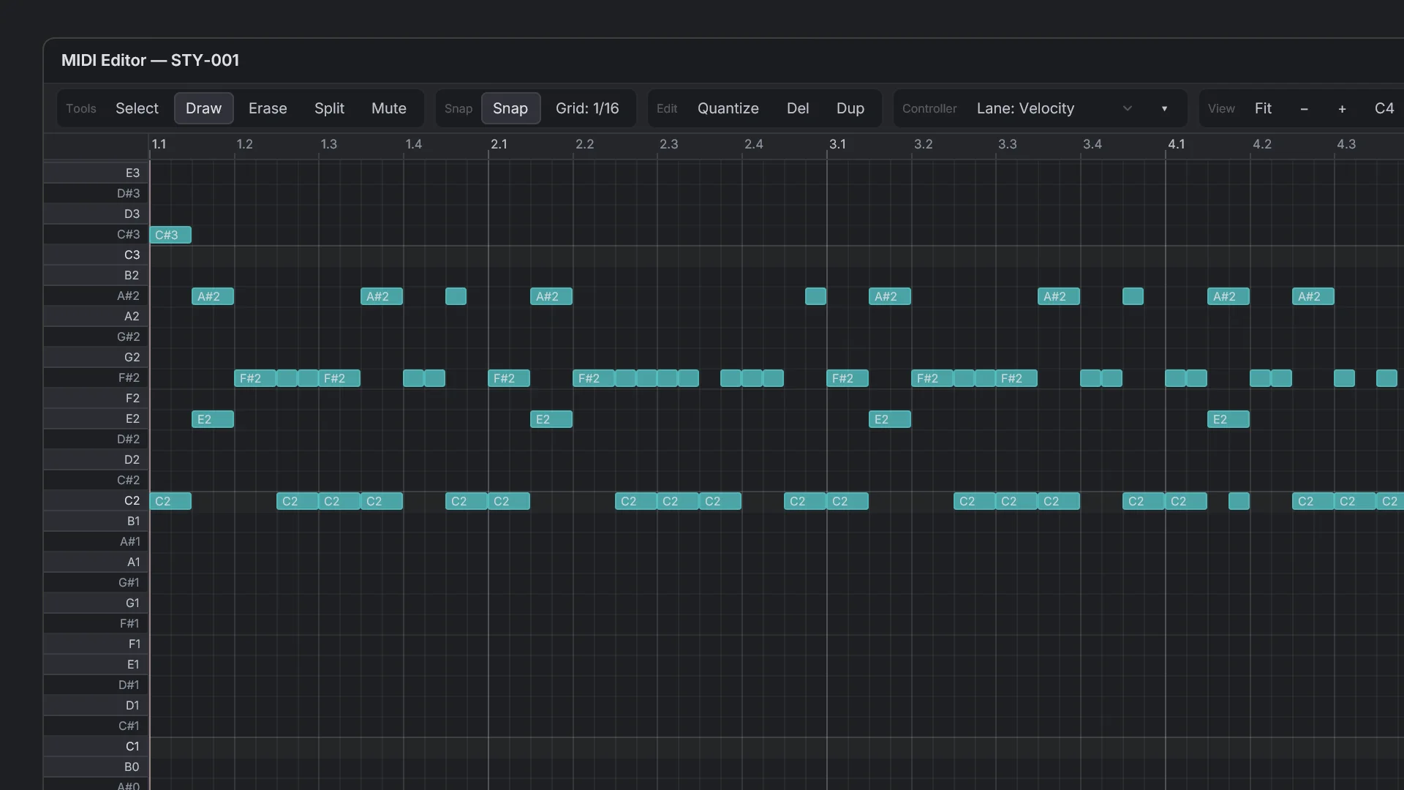Zoom out with the minus button
This screenshot has height=790, width=1404.
[1304, 108]
